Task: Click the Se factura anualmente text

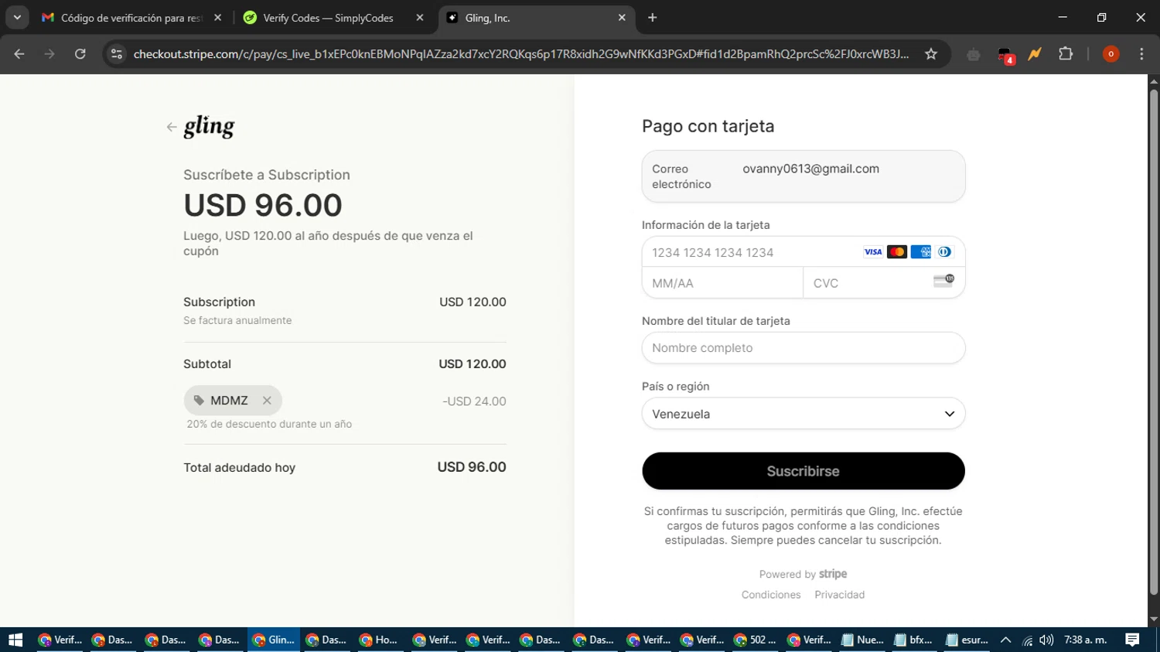Action: pos(237,320)
